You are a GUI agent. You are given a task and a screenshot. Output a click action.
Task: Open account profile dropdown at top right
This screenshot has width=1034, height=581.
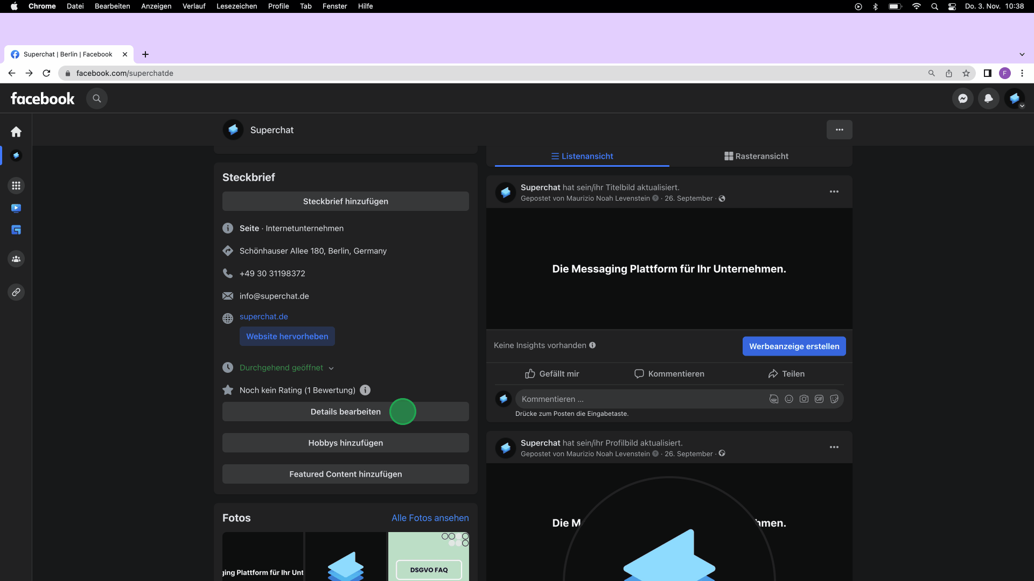pyautogui.click(x=1015, y=98)
